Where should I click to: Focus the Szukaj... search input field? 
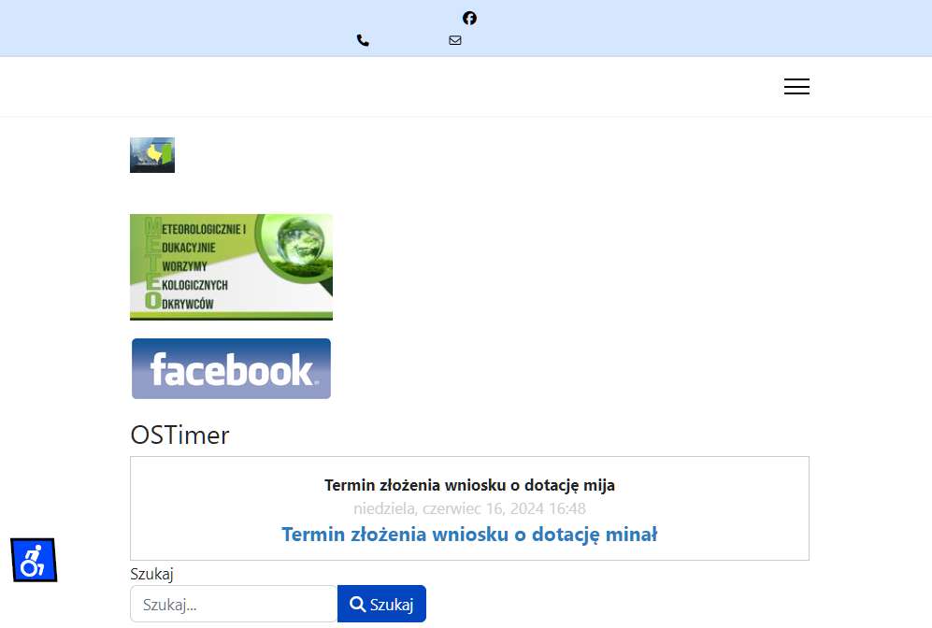[234, 605]
